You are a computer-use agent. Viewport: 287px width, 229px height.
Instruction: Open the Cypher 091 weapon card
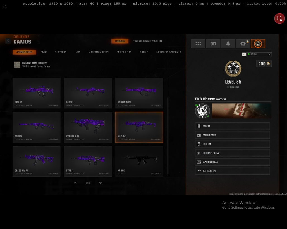(x=88, y=127)
